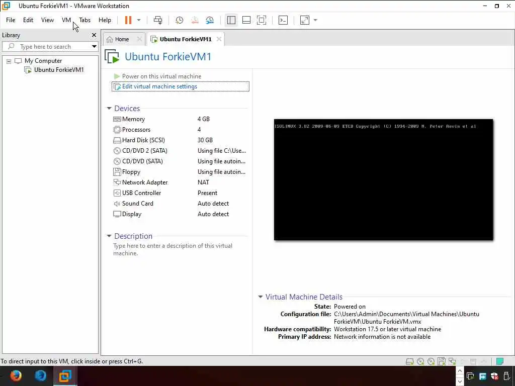Click the Sound Card device entry
This screenshot has width=515, height=386.
pyautogui.click(x=137, y=204)
